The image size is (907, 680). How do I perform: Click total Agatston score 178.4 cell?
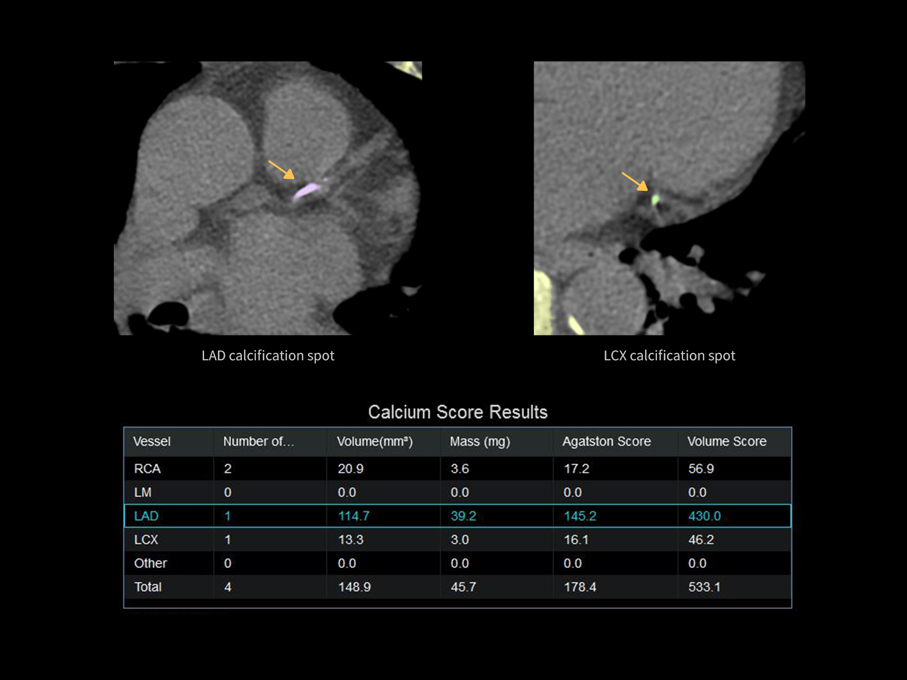point(580,587)
